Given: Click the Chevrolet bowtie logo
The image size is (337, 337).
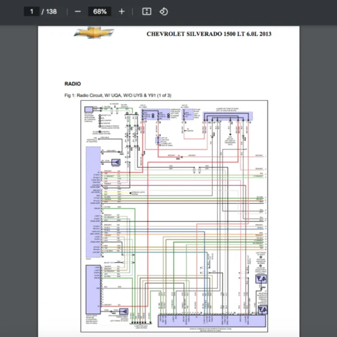Looking at the screenshot, I should (x=94, y=33).
